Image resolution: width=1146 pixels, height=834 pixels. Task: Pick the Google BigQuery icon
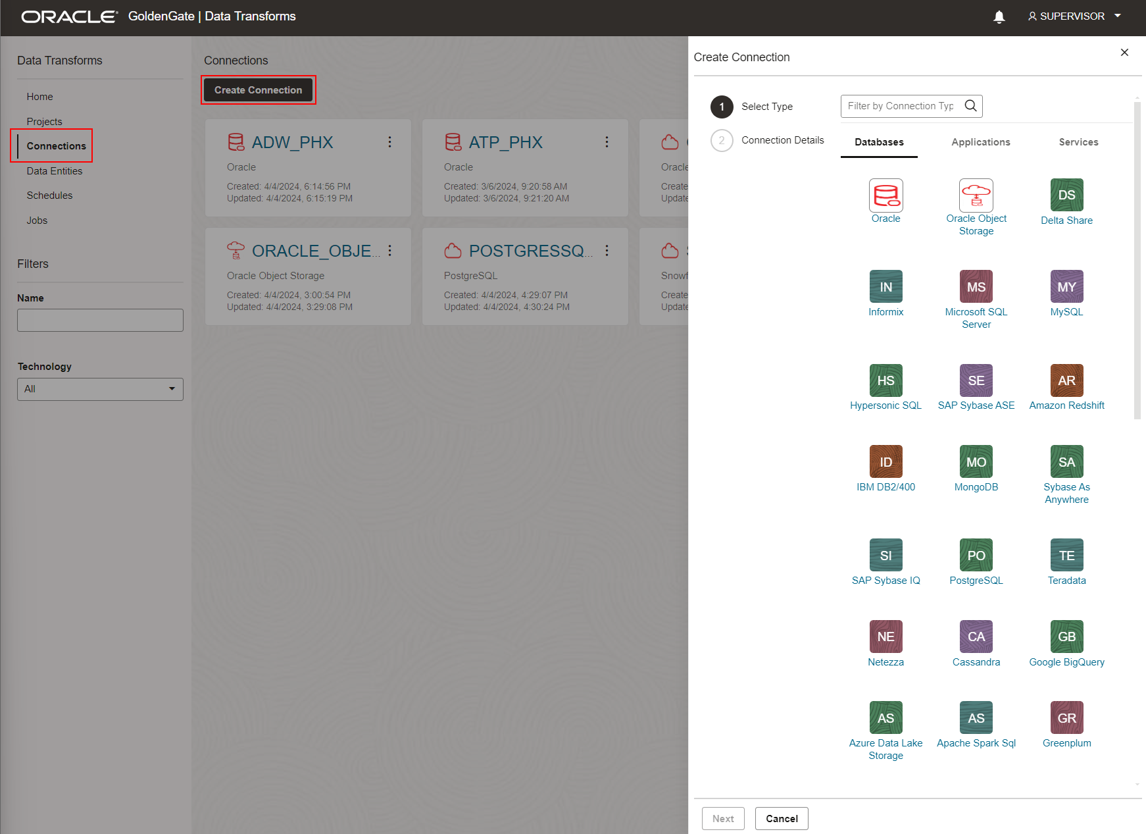point(1066,637)
